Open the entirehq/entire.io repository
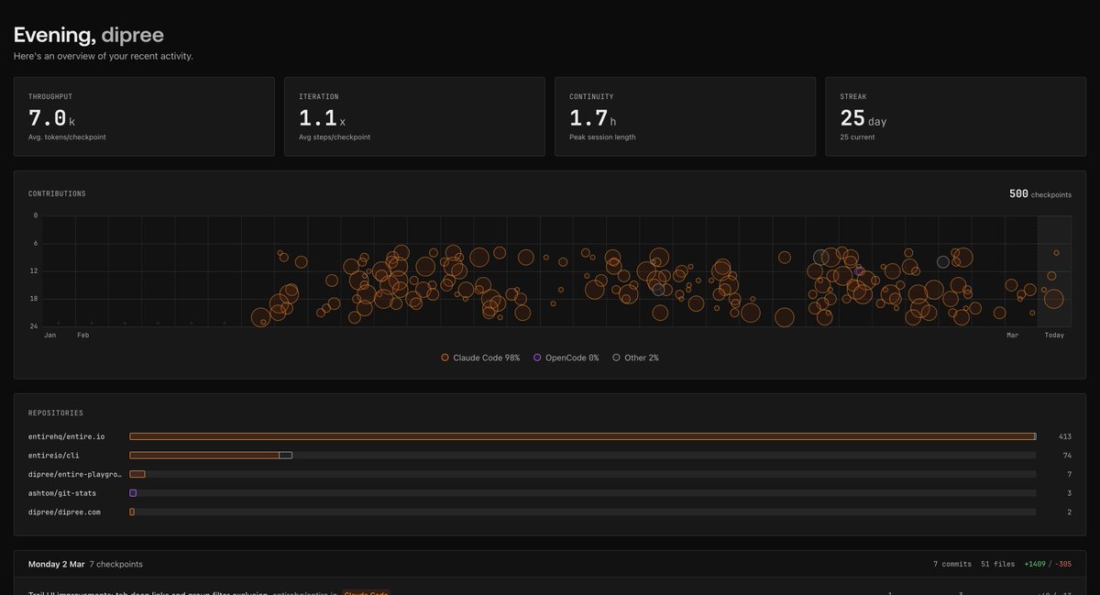Image resolution: width=1100 pixels, height=595 pixels. 66,436
